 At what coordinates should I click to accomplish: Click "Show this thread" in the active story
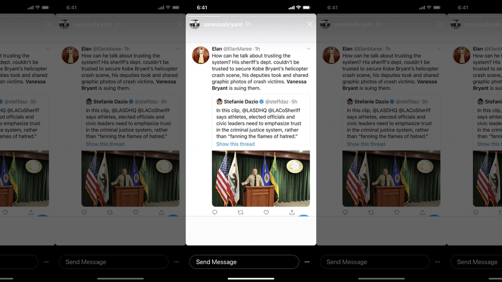click(x=235, y=144)
